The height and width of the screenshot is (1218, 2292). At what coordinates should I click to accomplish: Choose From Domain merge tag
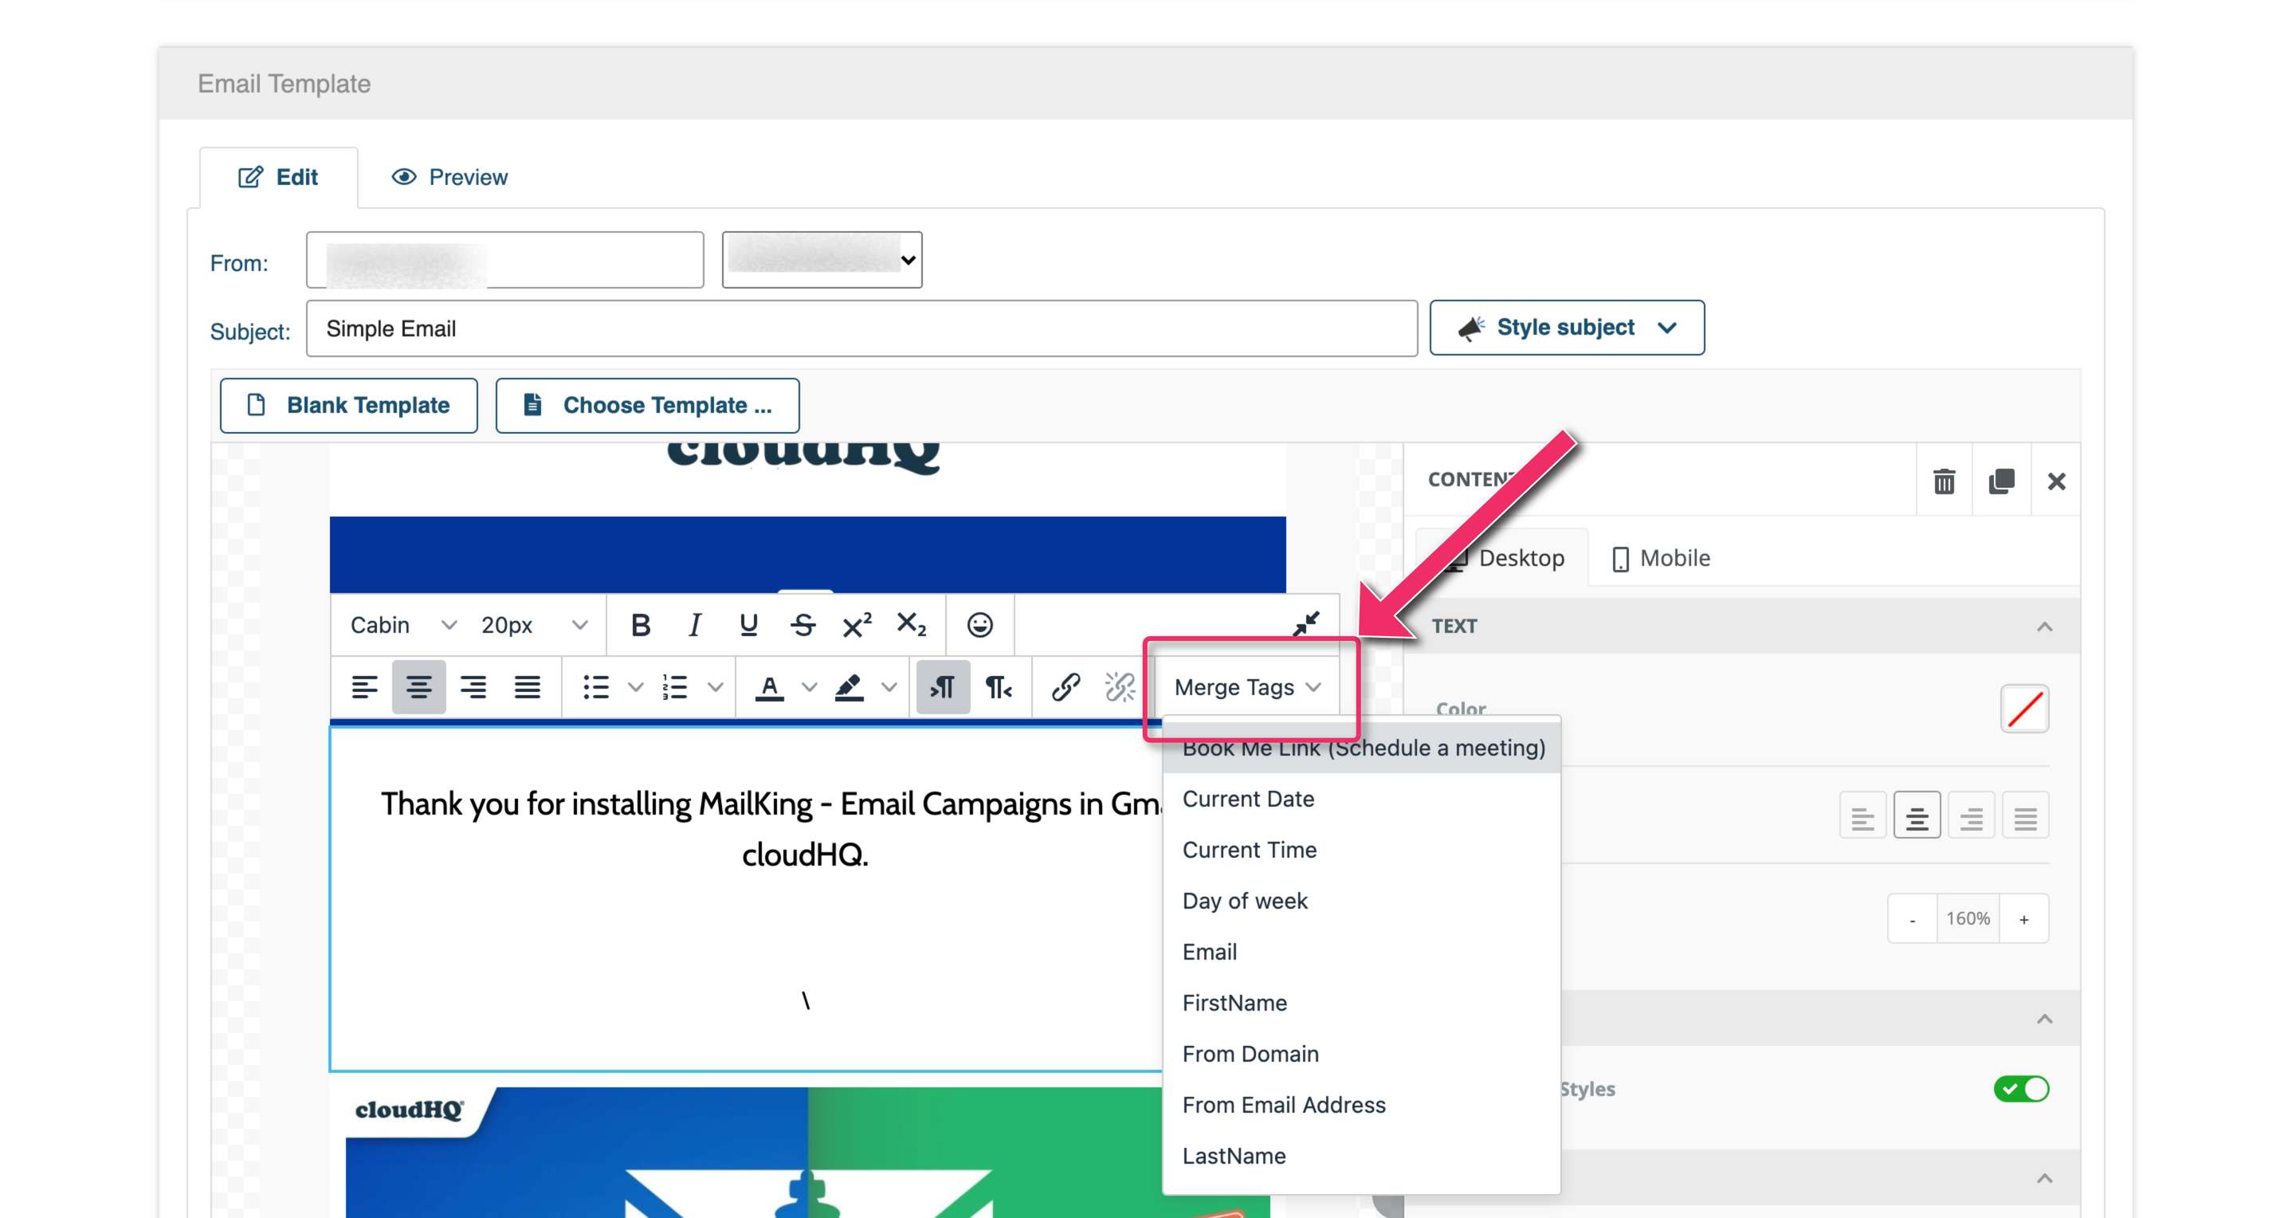pos(1361,1054)
